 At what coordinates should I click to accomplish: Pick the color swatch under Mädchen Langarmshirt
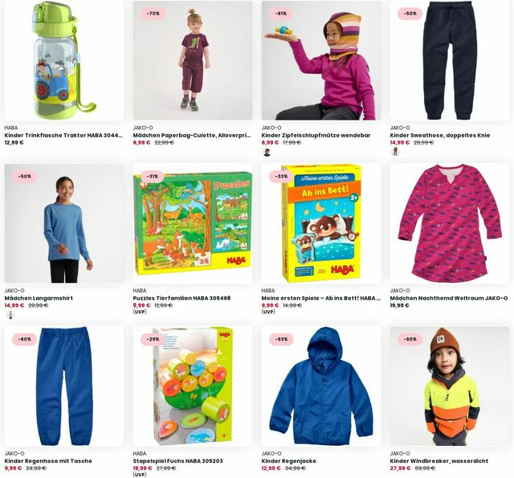[x=10, y=315]
